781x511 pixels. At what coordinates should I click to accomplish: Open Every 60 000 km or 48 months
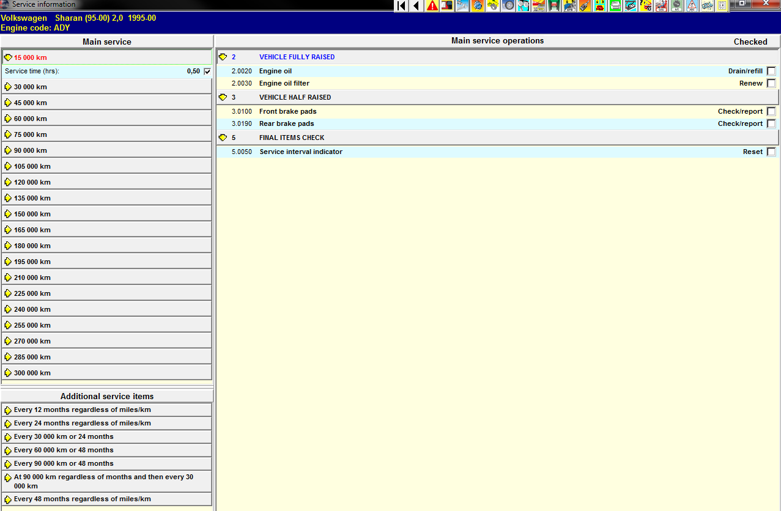(64, 450)
